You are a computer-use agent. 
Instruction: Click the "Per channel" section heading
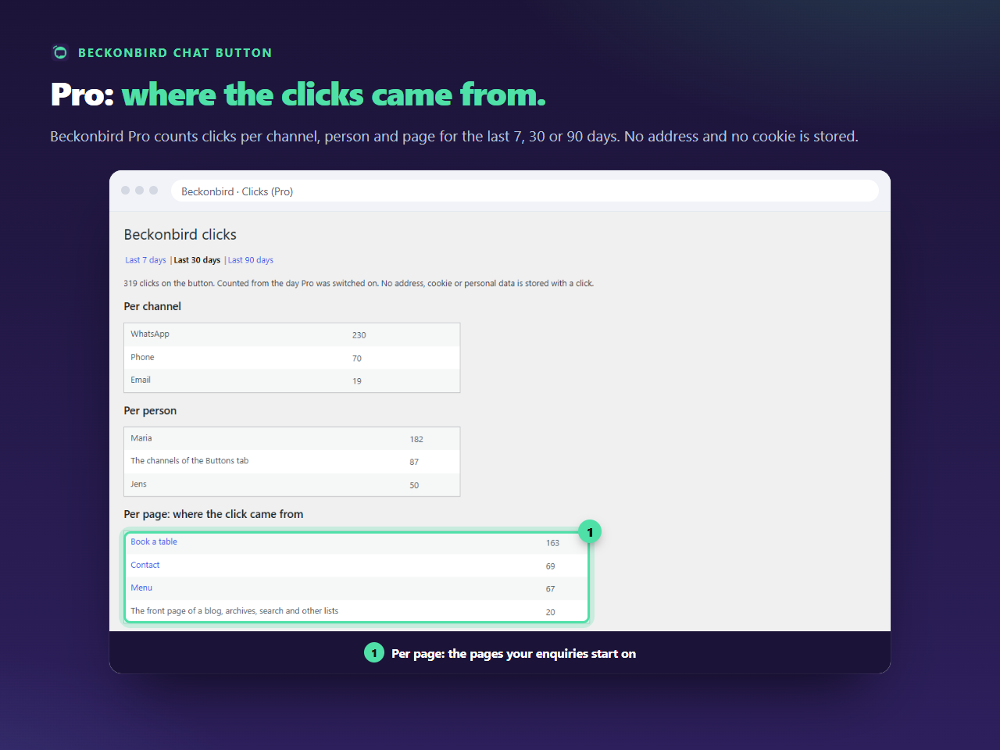pos(152,306)
